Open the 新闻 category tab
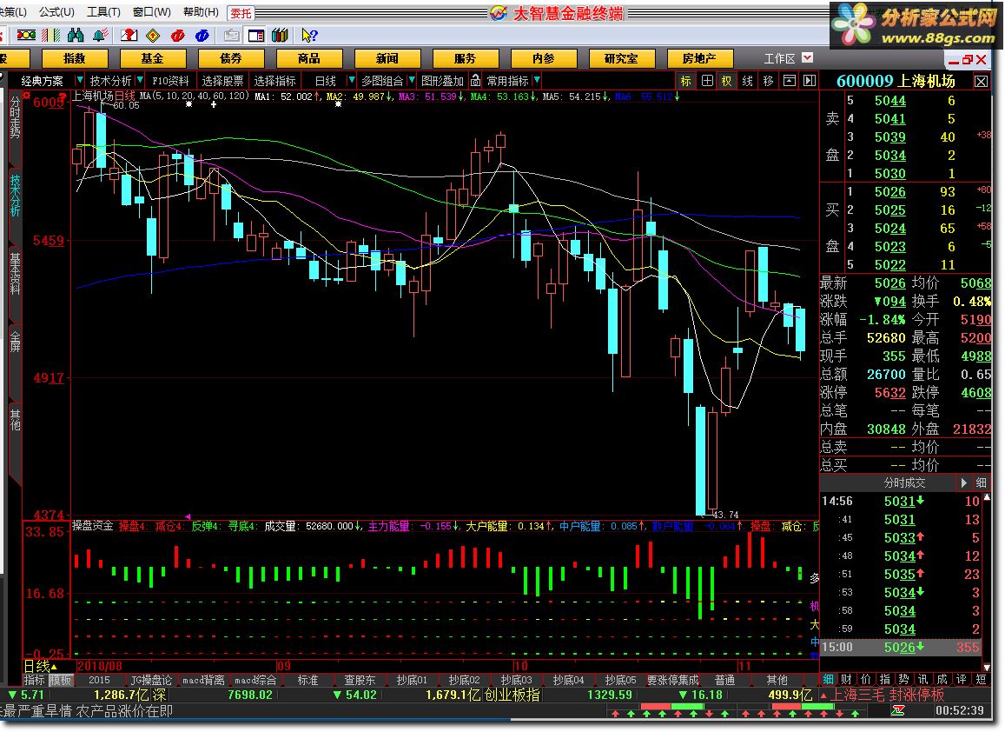 (x=387, y=58)
